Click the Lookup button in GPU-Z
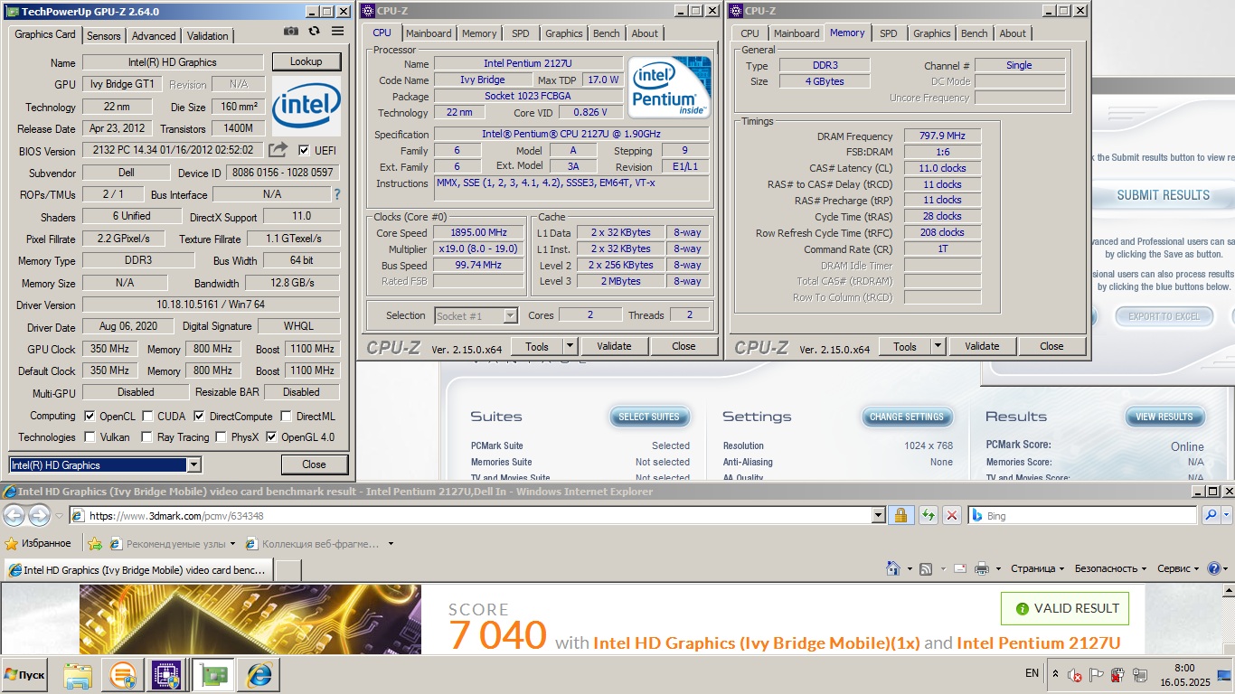The height and width of the screenshot is (694, 1235). (x=306, y=61)
